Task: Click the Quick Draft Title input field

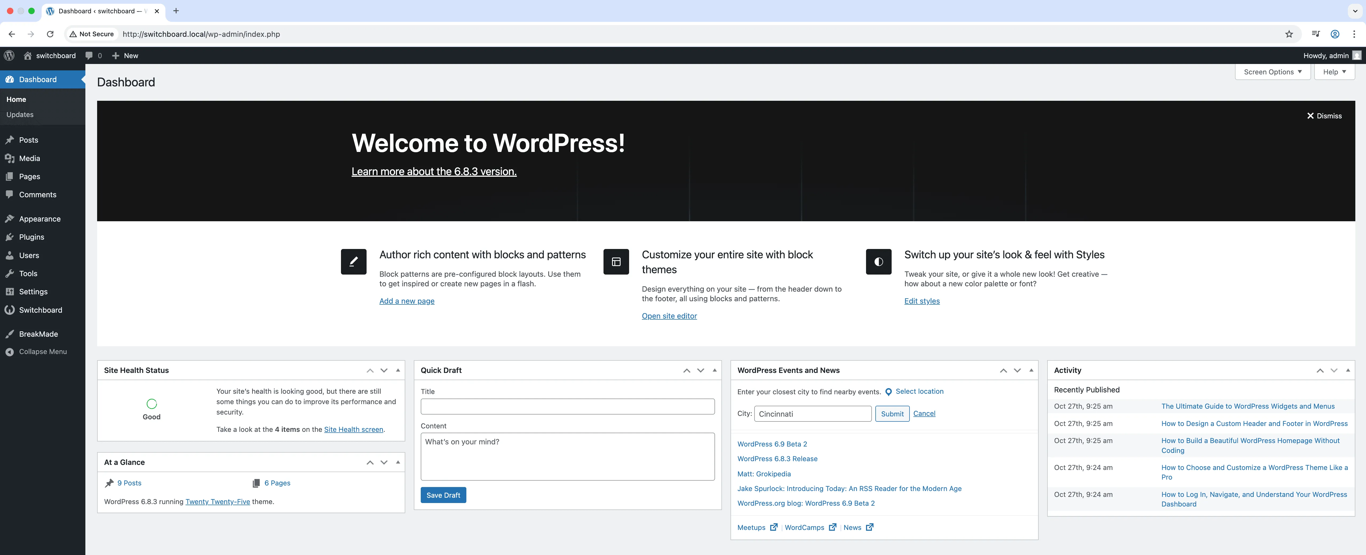Action: click(x=567, y=406)
